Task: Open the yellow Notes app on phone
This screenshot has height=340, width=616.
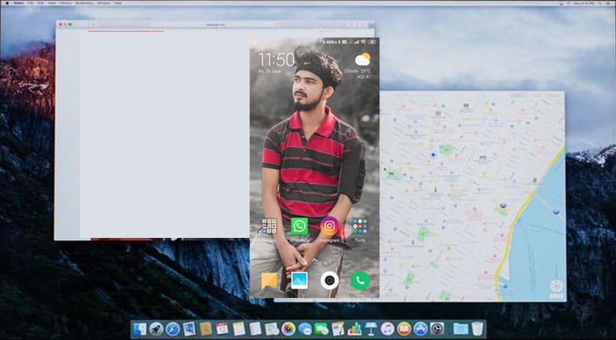Action: click(x=269, y=280)
